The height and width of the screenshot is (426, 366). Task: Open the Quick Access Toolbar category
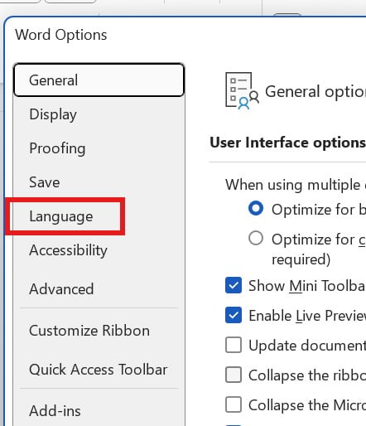pos(99,370)
